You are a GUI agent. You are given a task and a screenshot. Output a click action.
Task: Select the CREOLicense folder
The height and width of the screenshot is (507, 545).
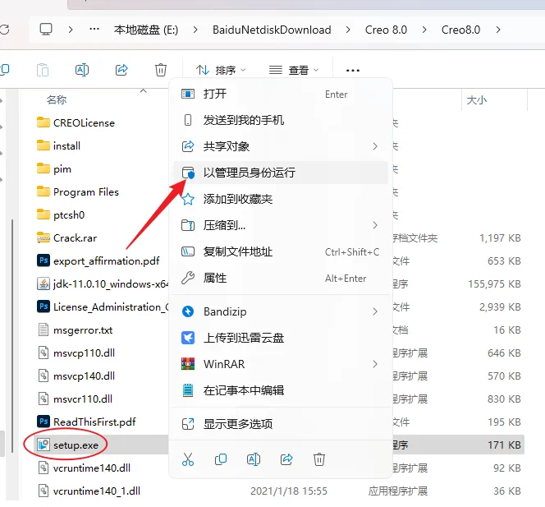tap(84, 123)
